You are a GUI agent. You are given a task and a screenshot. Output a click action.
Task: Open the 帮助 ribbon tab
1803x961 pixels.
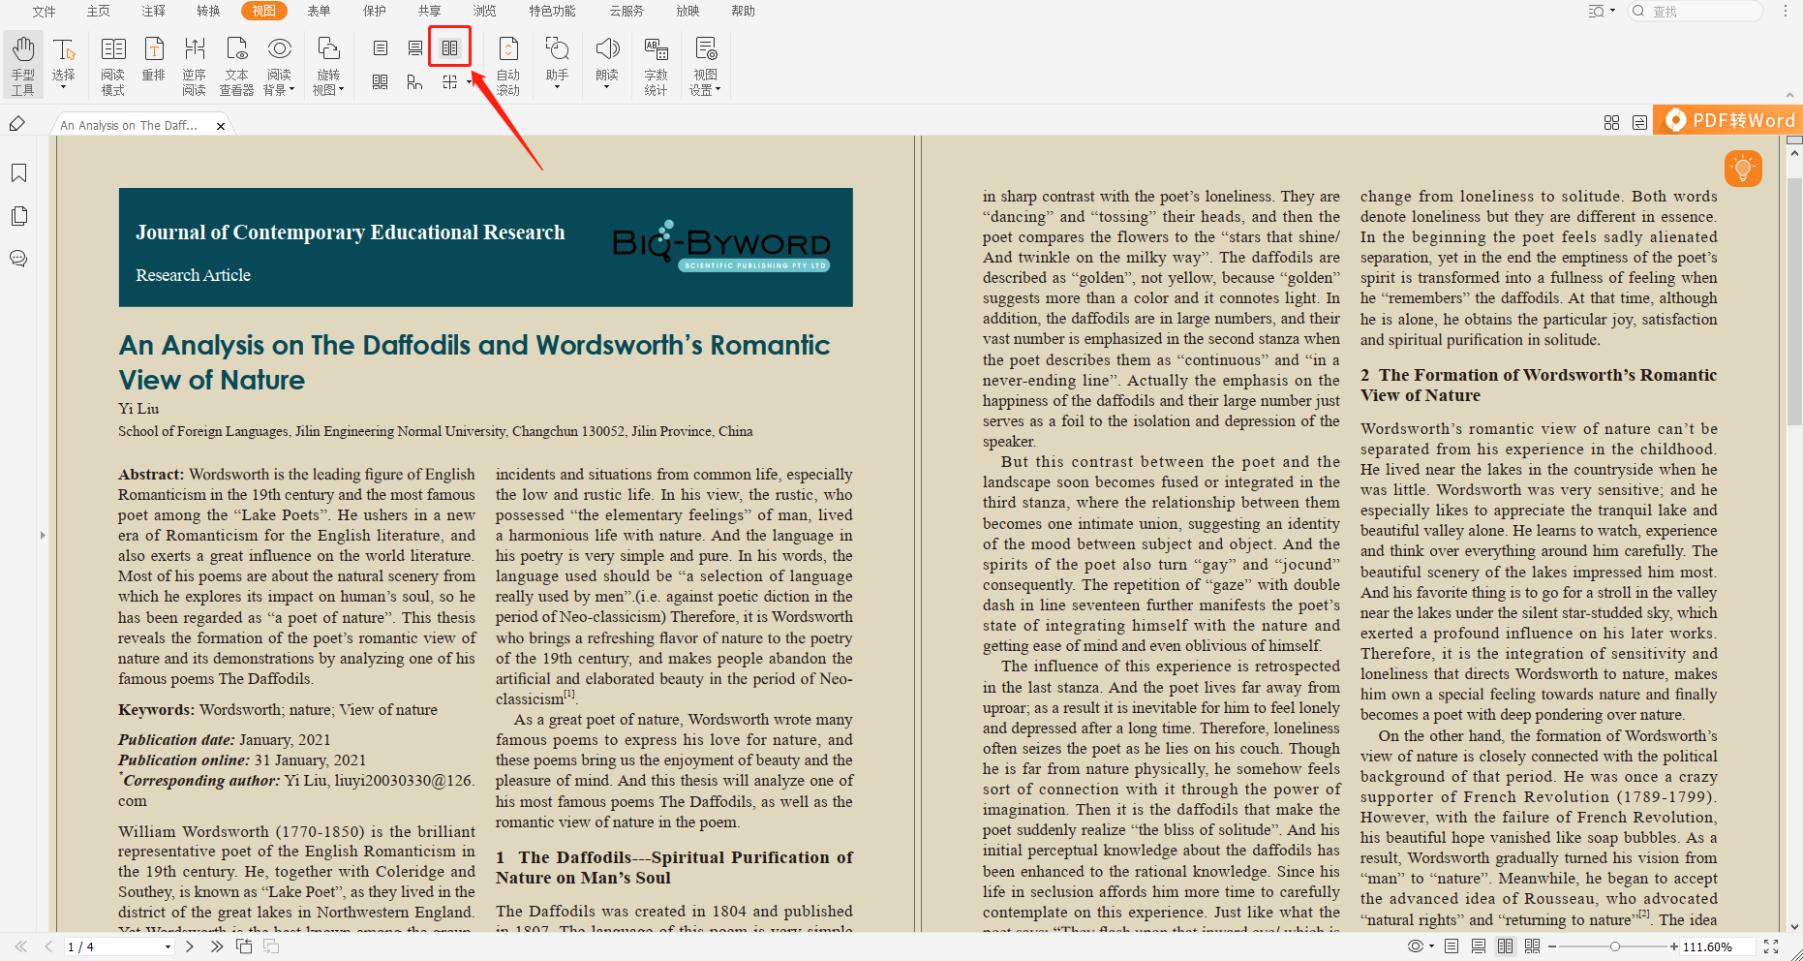pos(744,11)
